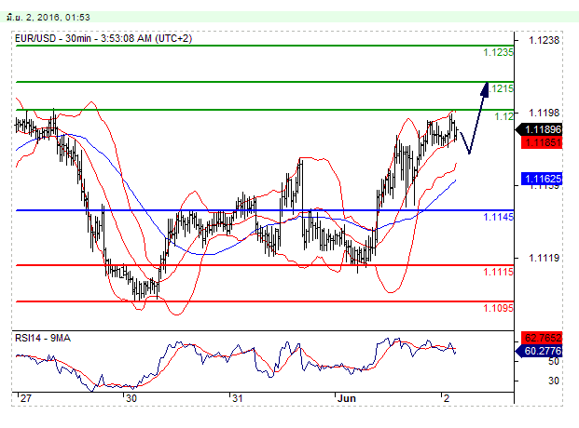
Task: Click the date axis label 30
Action: click(131, 398)
